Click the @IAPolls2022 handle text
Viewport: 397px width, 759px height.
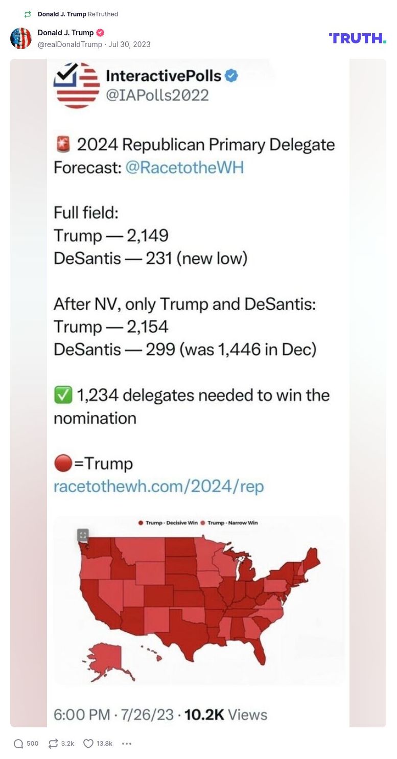(157, 95)
